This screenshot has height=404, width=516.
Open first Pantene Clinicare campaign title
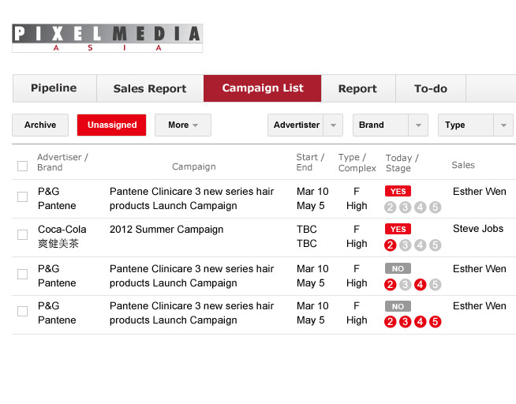(192, 198)
